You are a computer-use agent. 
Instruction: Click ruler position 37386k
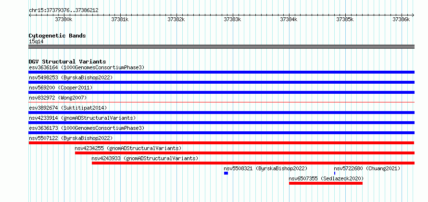pos(401,19)
